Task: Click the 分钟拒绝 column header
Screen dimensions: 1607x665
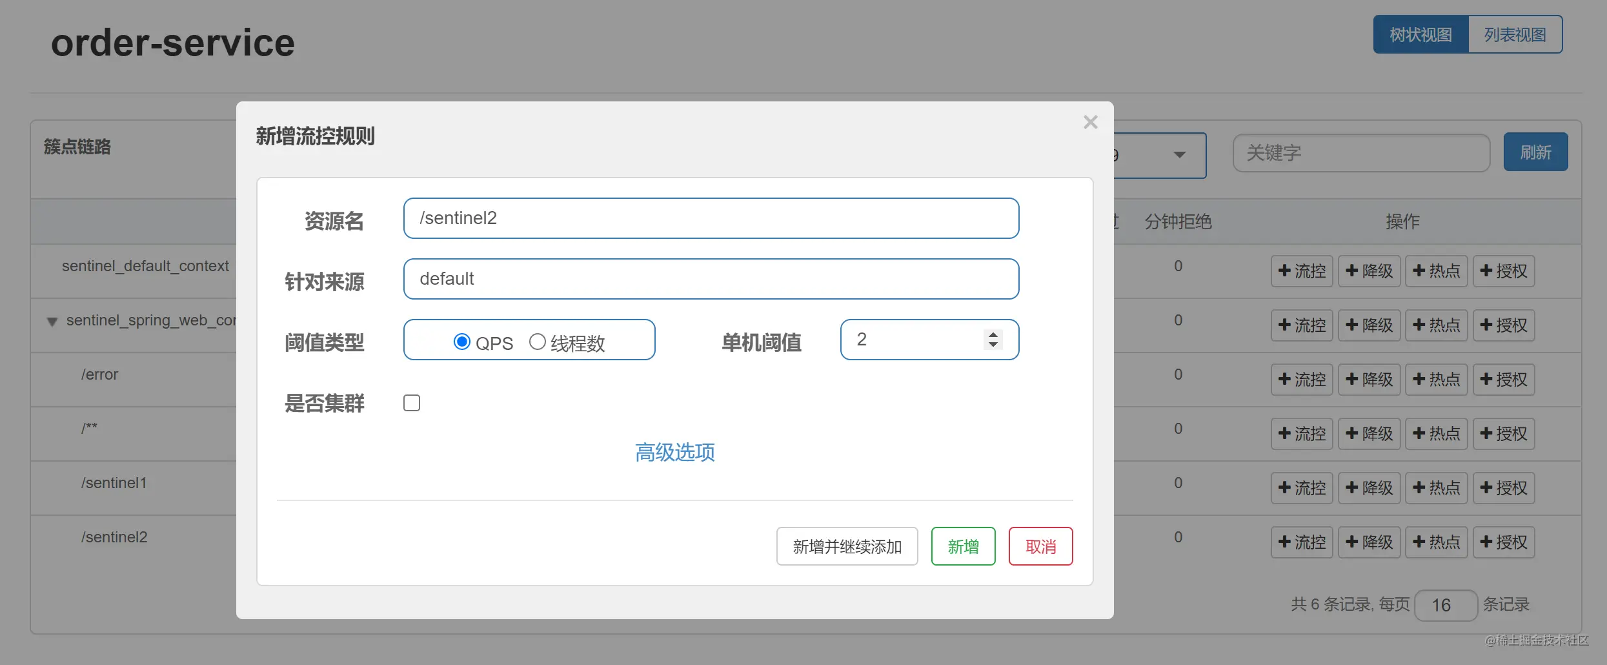Action: [x=1178, y=222]
